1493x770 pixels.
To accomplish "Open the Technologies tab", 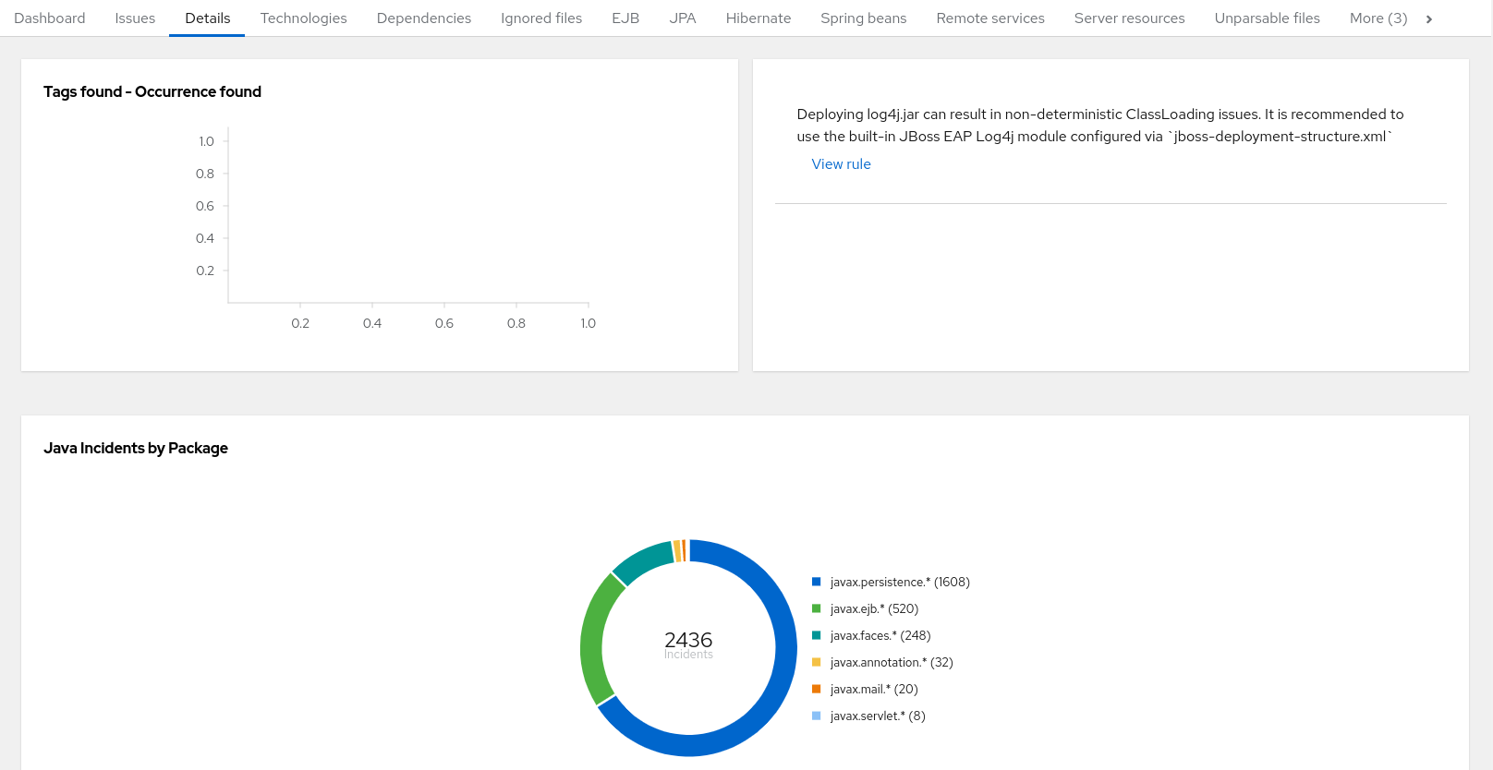I will pos(303,18).
